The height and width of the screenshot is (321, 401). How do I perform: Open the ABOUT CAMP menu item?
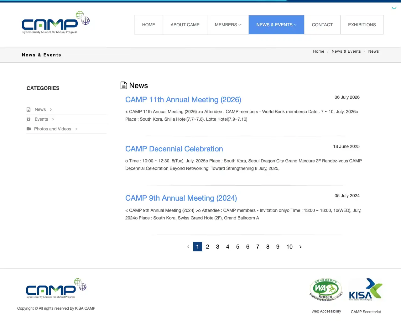tap(185, 25)
